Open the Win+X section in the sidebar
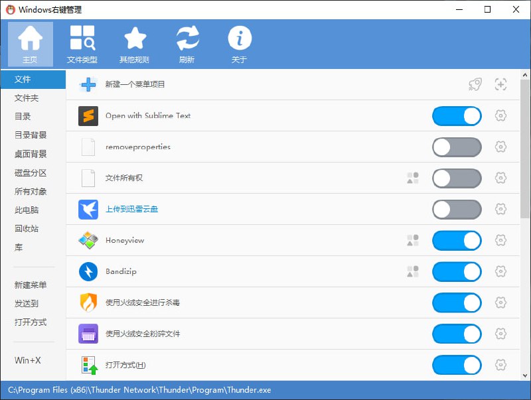 [x=29, y=359]
